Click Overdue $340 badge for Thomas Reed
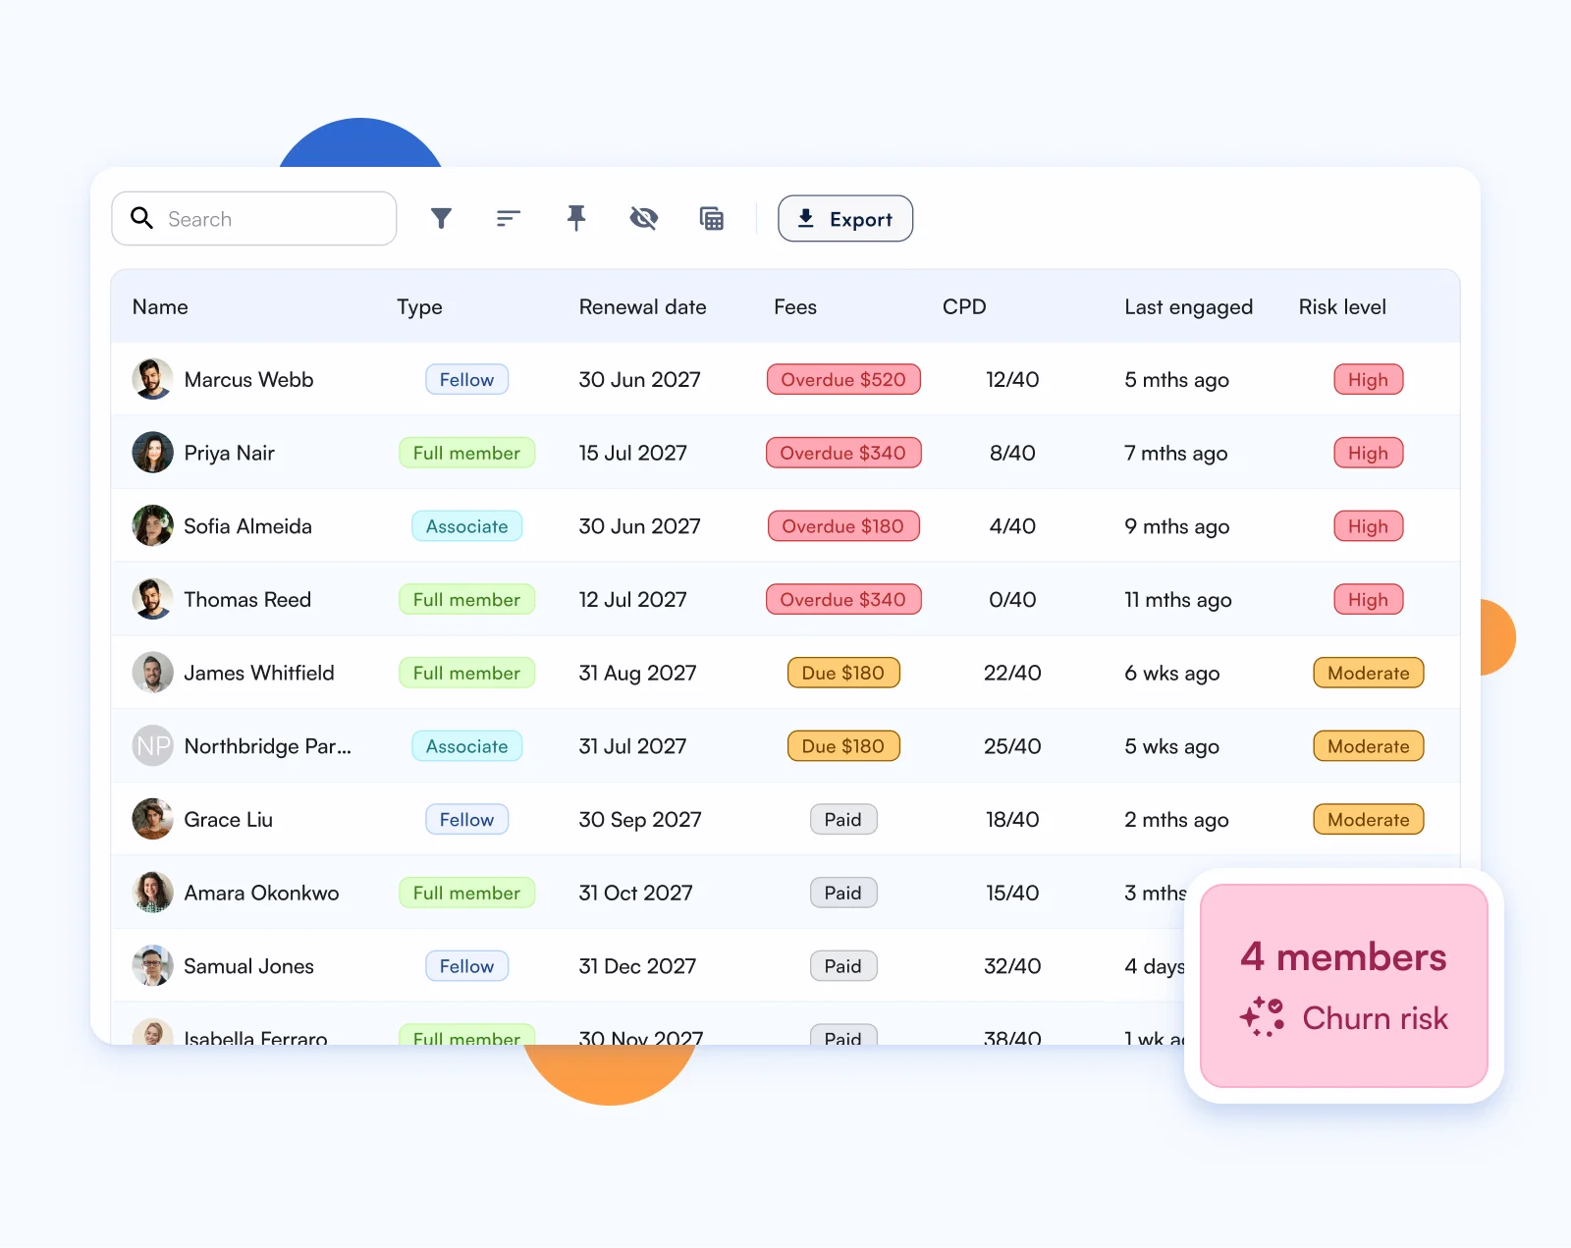This screenshot has height=1248, width=1571. pyautogui.click(x=843, y=599)
